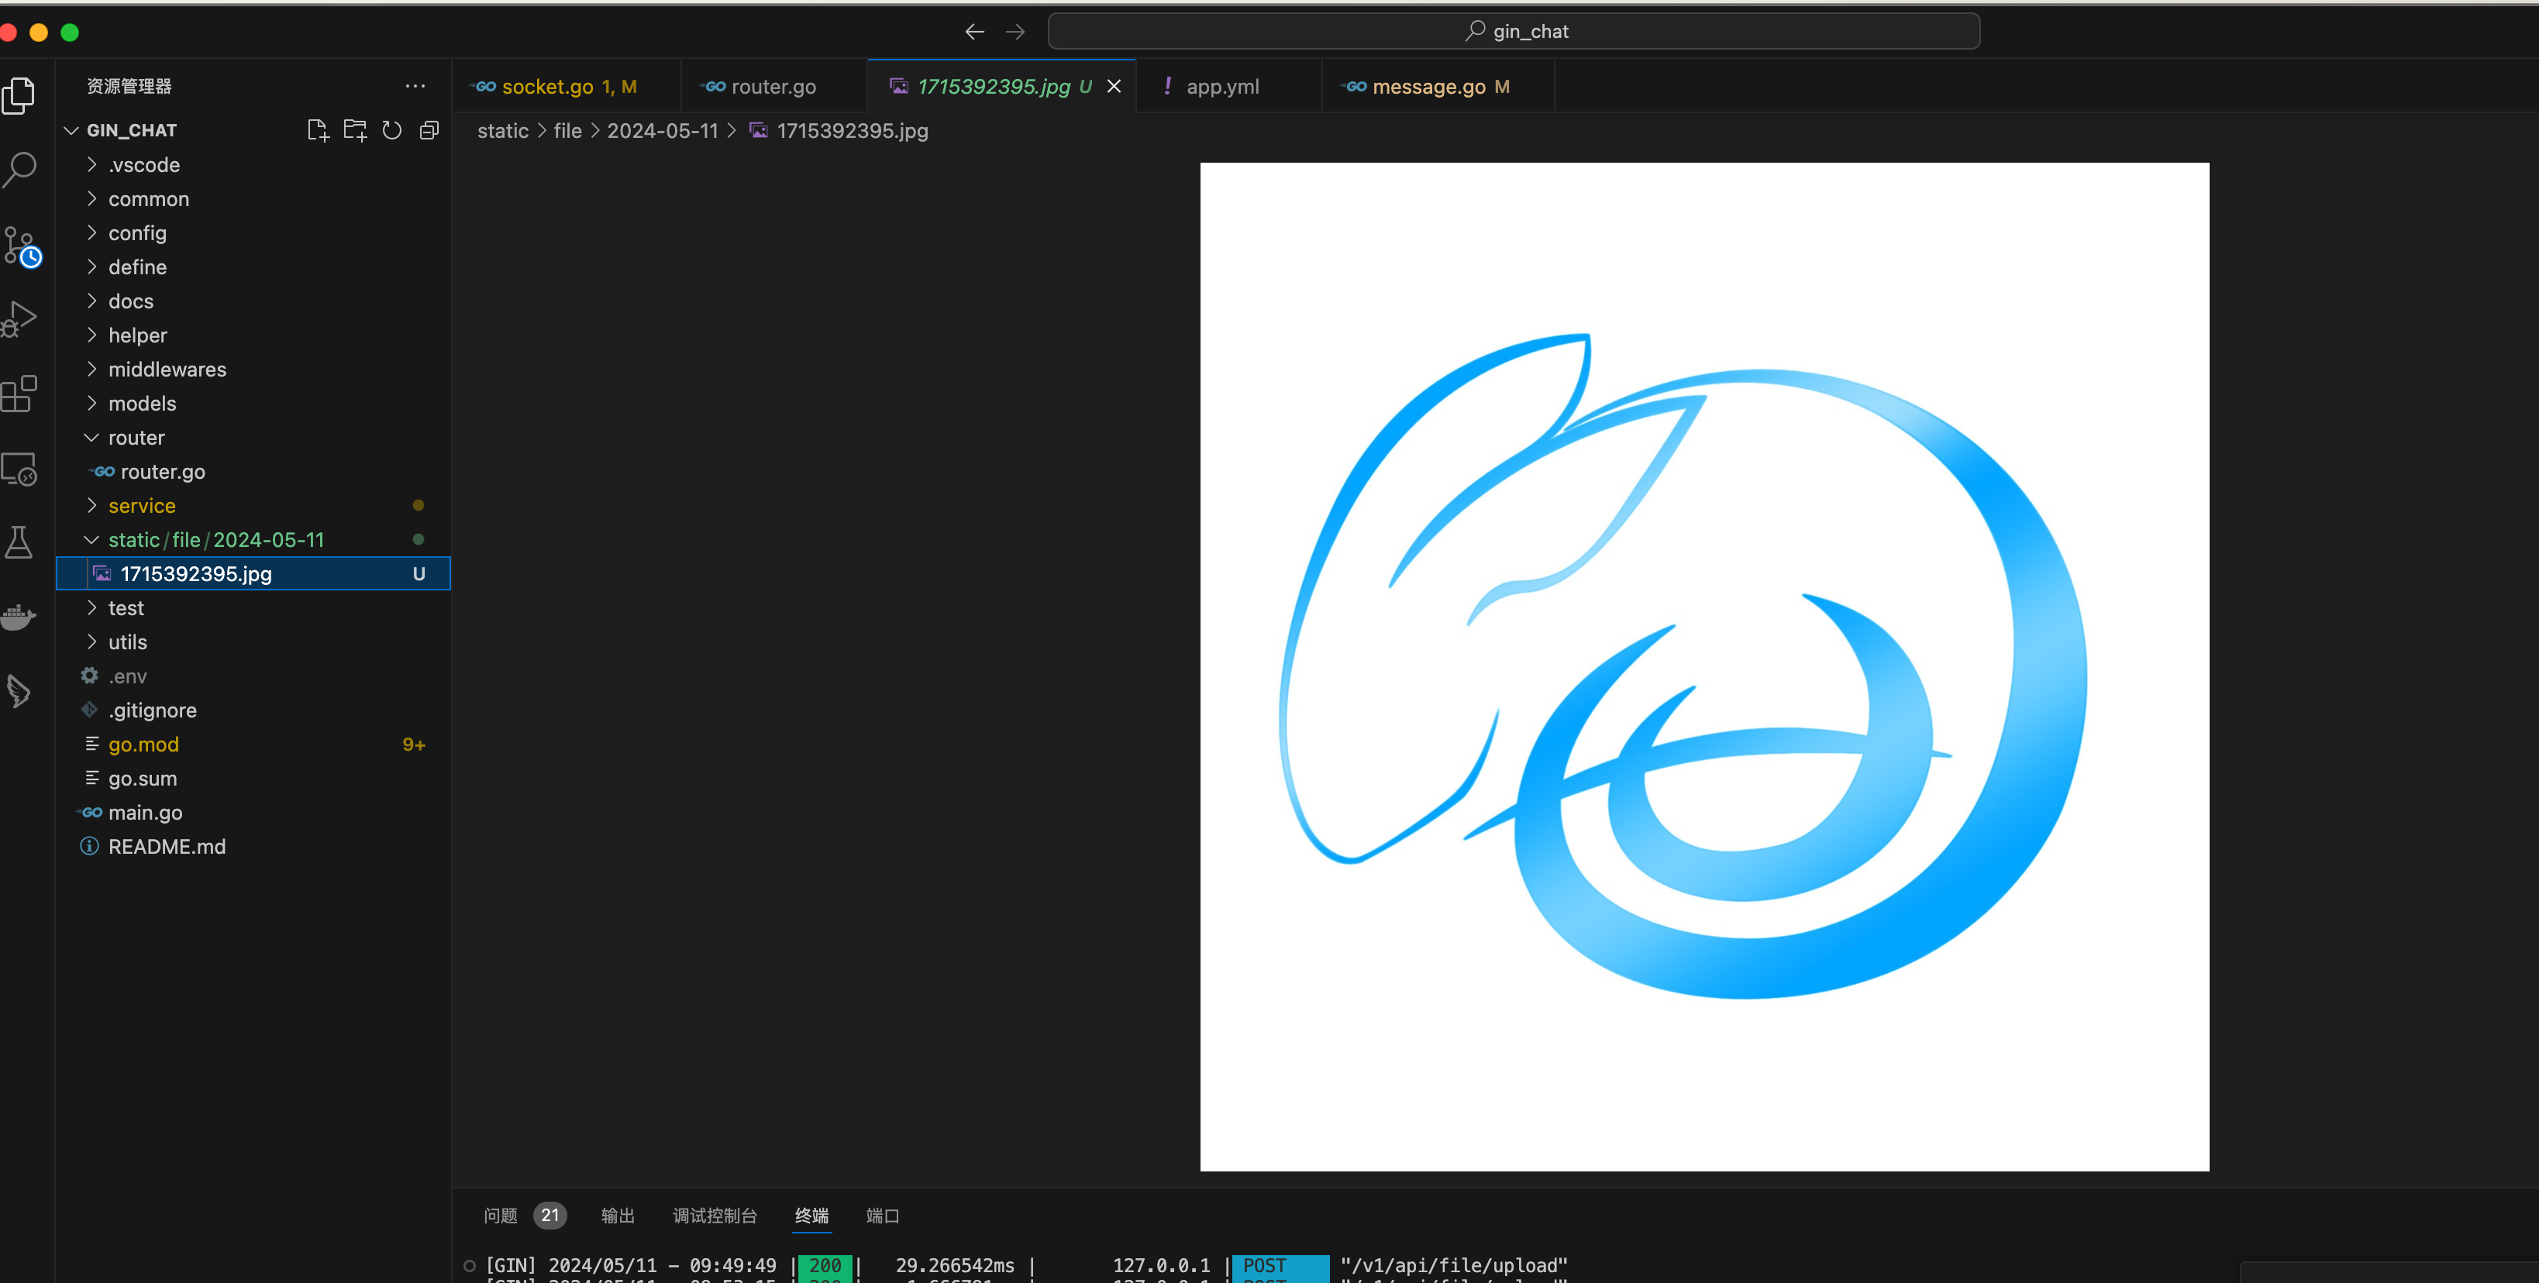
Task: Switch to the app.yml tab
Action: click(1228, 87)
